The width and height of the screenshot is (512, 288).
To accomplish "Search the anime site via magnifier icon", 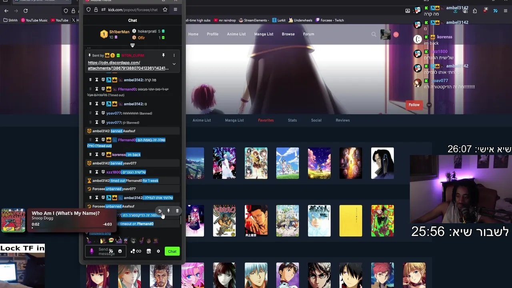I will 374,34.
